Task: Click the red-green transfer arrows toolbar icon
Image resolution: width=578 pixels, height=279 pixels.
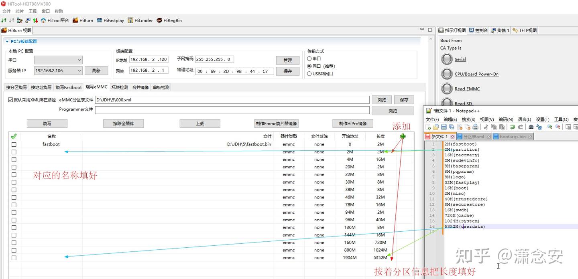Action: [x=35, y=20]
